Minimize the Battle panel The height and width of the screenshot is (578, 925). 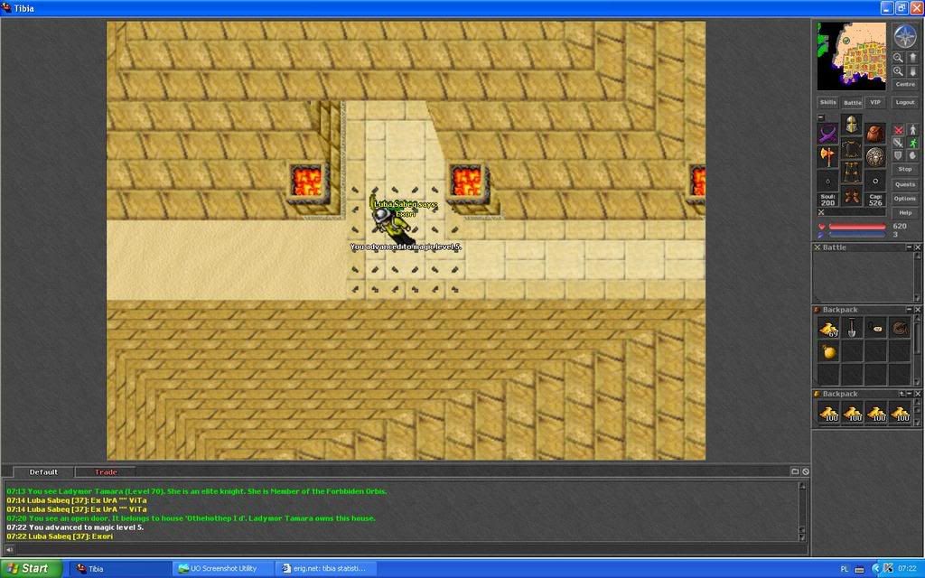[909, 247]
